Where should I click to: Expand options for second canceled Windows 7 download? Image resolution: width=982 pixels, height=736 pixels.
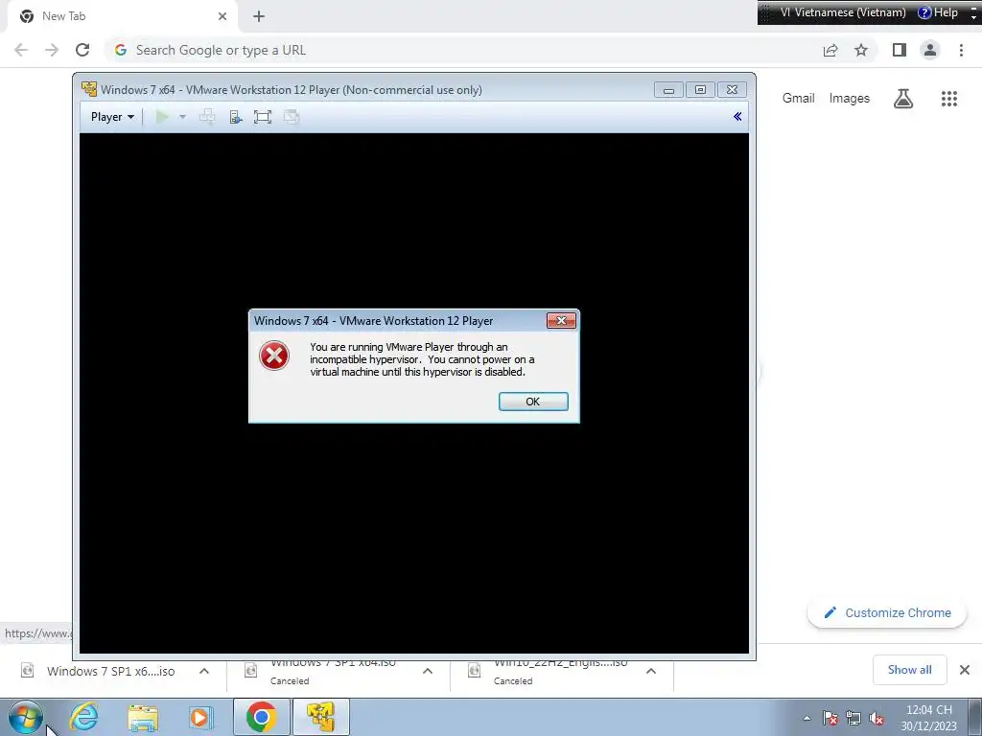point(428,671)
